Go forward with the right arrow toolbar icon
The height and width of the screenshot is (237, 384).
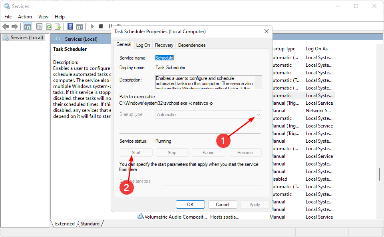click(15, 26)
